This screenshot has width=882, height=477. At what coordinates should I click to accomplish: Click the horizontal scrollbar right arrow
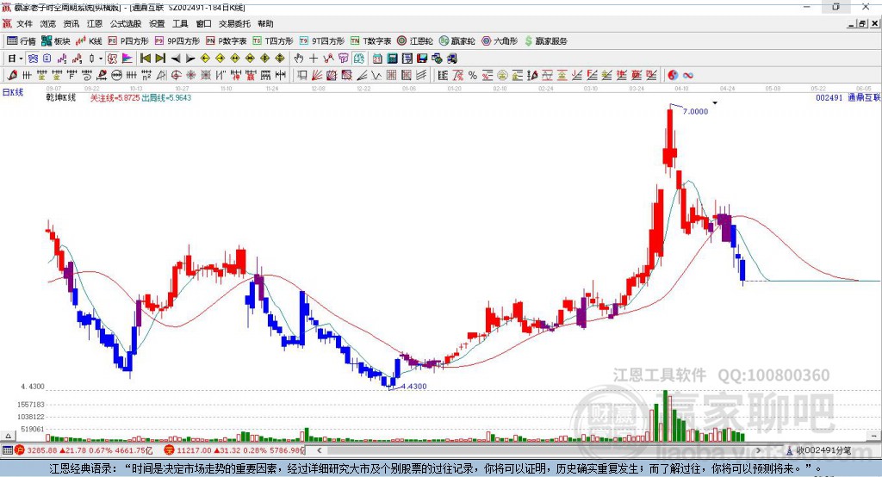tap(758, 450)
